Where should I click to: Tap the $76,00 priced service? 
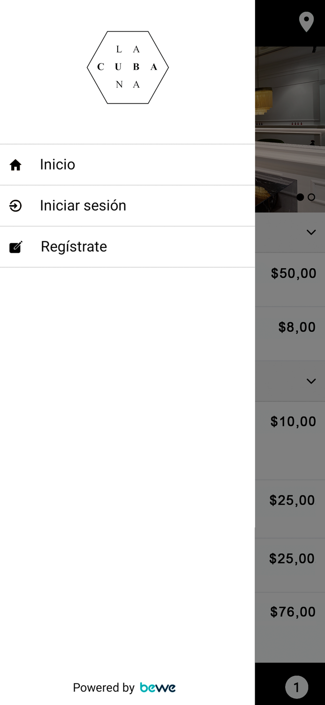(293, 612)
